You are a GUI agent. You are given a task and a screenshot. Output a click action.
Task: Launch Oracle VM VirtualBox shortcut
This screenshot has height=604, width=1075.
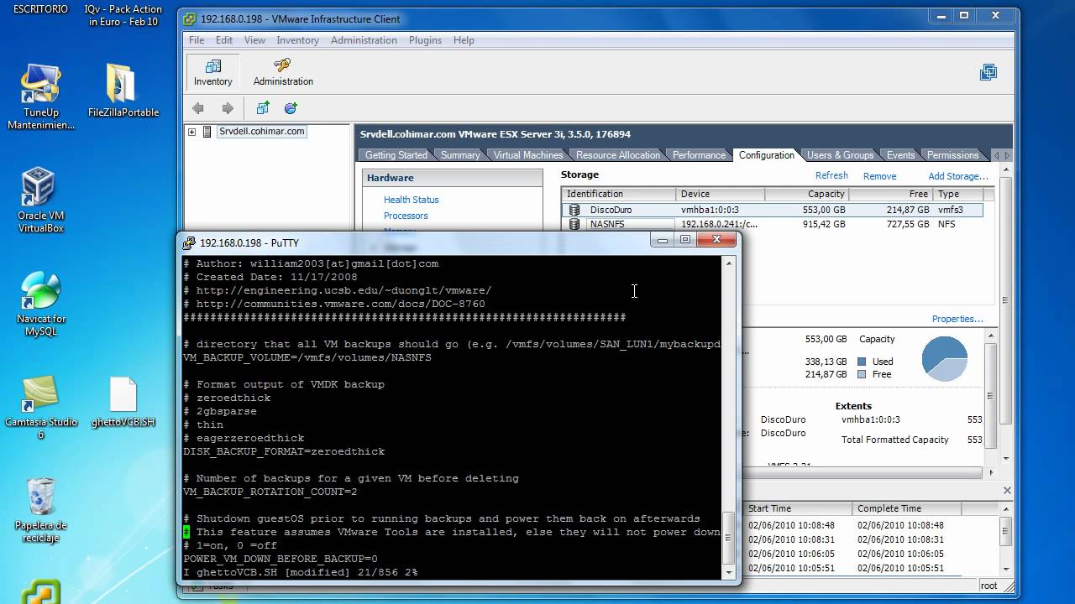pos(40,200)
